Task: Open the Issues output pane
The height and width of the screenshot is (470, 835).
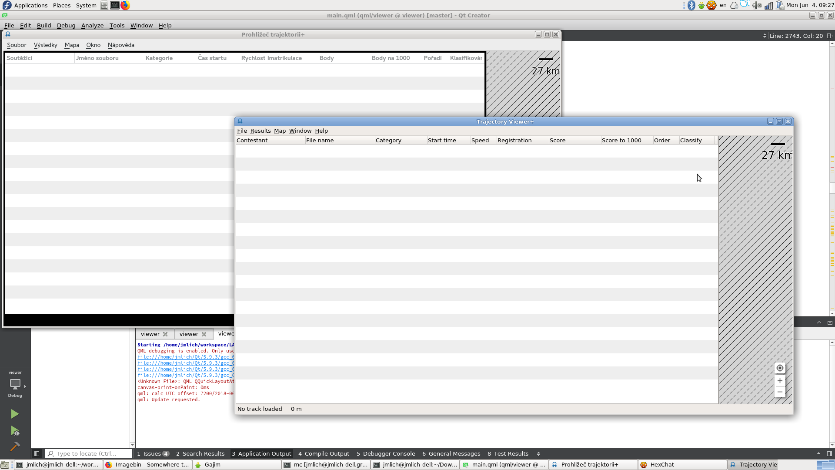Action: click(153, 453)
